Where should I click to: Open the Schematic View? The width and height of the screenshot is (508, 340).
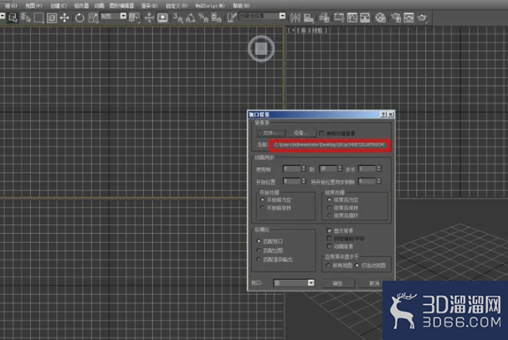pyautogui.click(x=365, y=18)
